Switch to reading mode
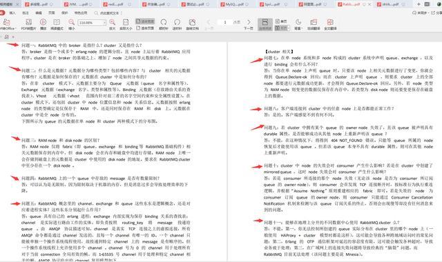Viewport: 442px width, 262px height. [57, 24]
